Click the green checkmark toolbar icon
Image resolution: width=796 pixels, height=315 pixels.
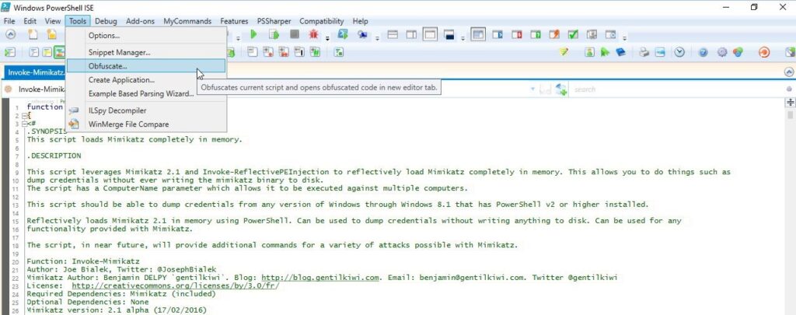click(573, 34)
